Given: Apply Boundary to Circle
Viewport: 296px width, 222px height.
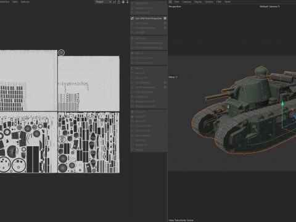Looking at the screenshot, I should point(149,102).
